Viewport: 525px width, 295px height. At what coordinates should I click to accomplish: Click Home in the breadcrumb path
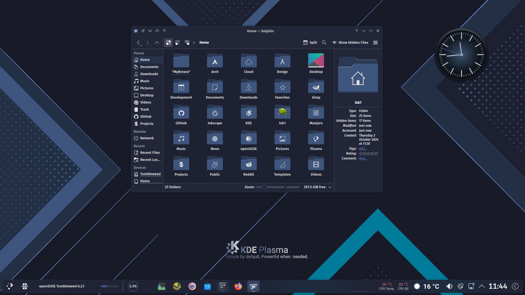pyautogui.click(x=204, y=43)
